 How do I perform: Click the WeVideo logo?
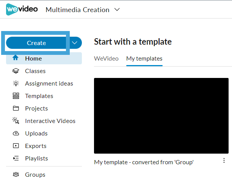click(x=22, y=9)
